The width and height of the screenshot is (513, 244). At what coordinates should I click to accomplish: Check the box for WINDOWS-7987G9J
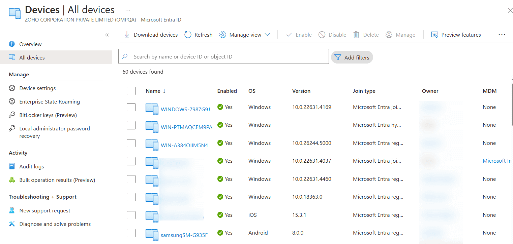tap(131, 107)
